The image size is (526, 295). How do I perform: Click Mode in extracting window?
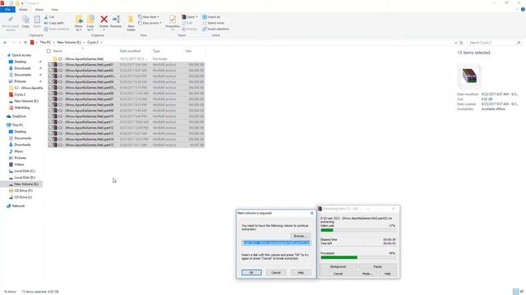pos(367,274)
